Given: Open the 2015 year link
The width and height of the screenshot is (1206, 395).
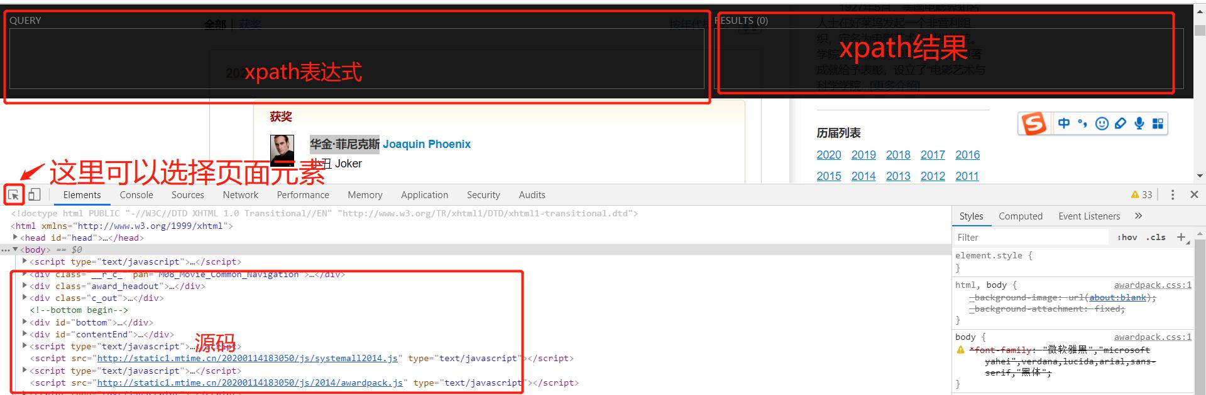Looking at the screenshot, I should pyautogui.click(x=829, y=176).
